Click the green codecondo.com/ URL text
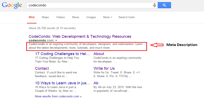The height and width of the screenshot is (101, 204). 41,41
